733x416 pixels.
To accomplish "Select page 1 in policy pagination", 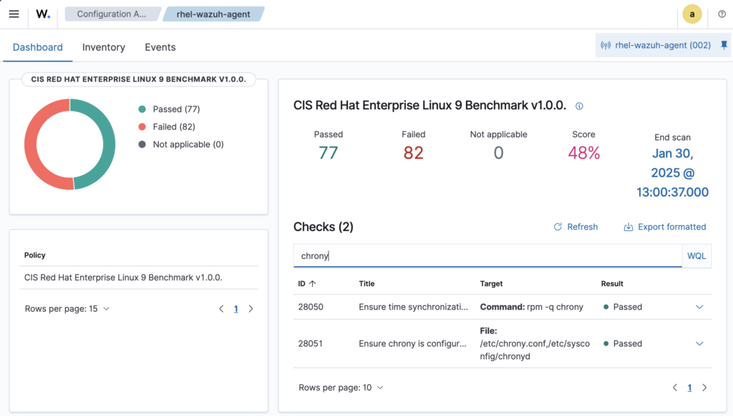I will coord(236,309).
